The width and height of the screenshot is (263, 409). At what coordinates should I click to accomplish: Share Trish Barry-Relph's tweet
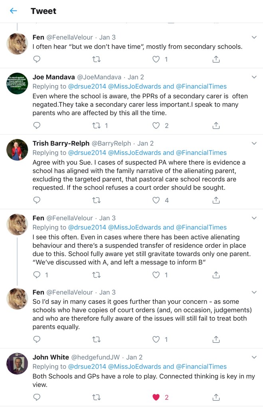216,201
